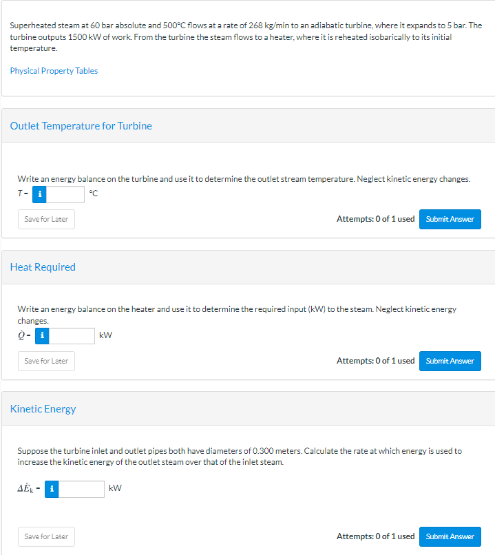Click the info icon beside temperature T
This screenshot has width=495, height=555.
pos(41,194)
